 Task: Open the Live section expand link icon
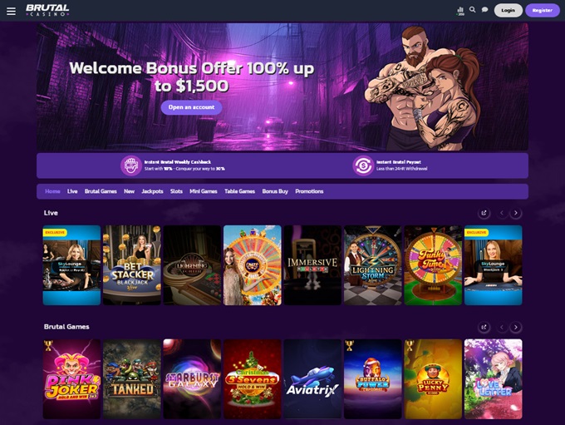(x=484, y=213)
